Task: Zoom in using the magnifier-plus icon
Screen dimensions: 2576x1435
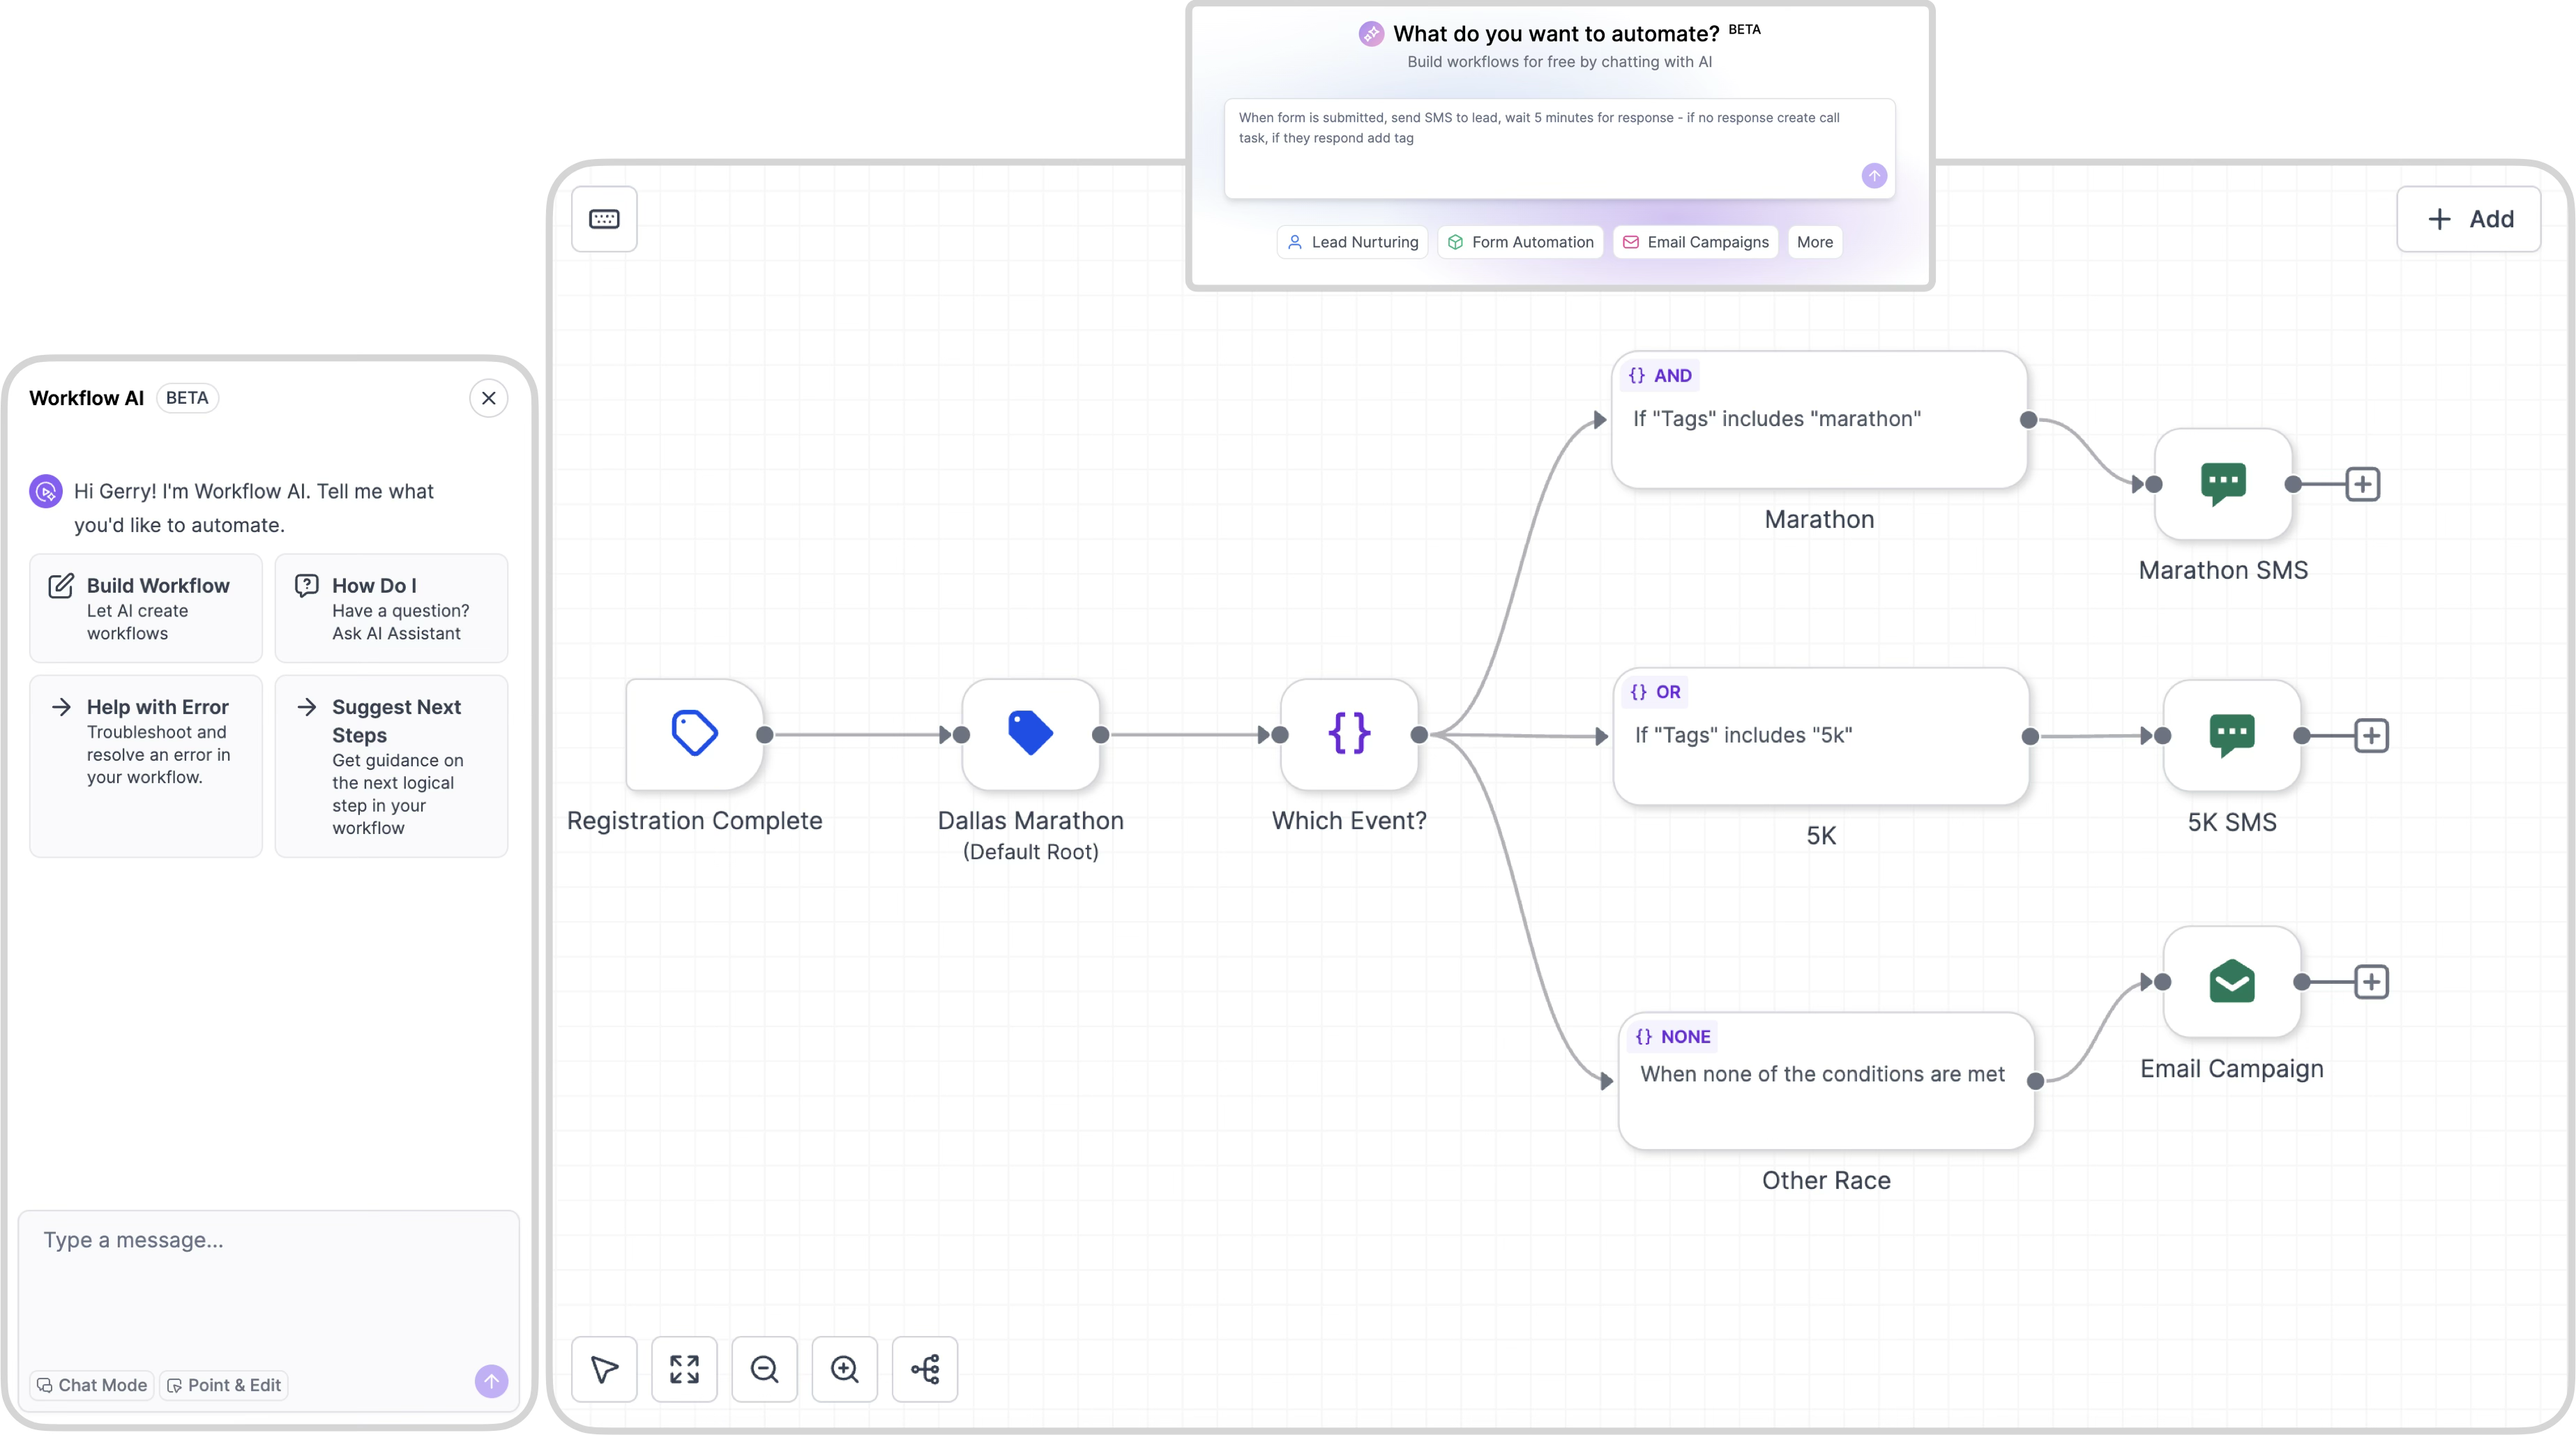Action: pyautogui.click(x=845, y=1369)
